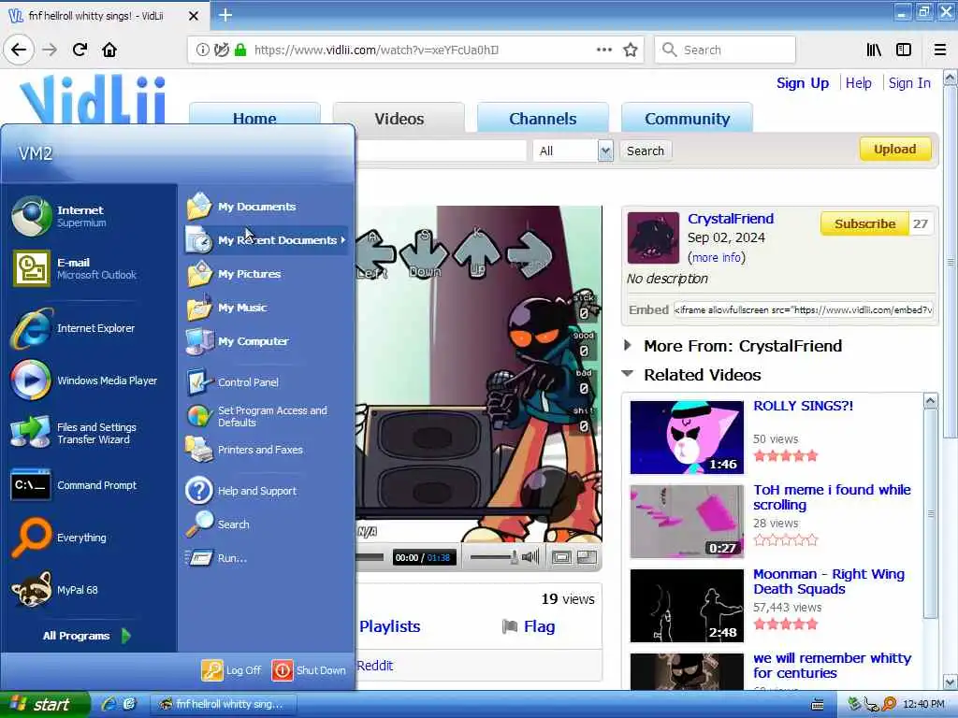Click the Windows start button
Viewport: 958px width, 718px height.
tap(44, 705)
